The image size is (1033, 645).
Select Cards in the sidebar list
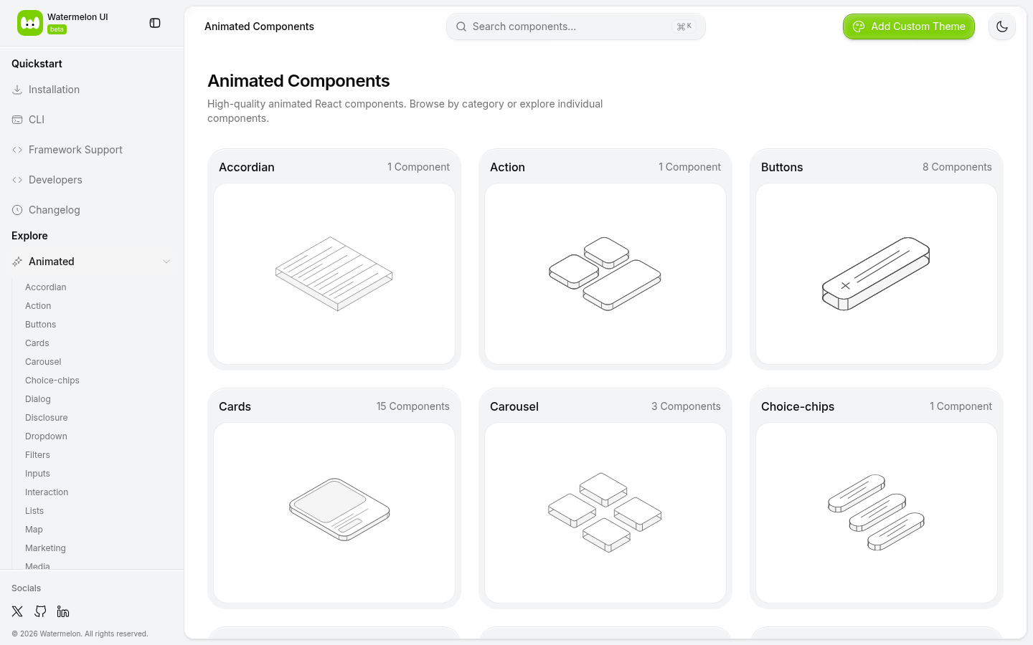[x=37, y=343]
